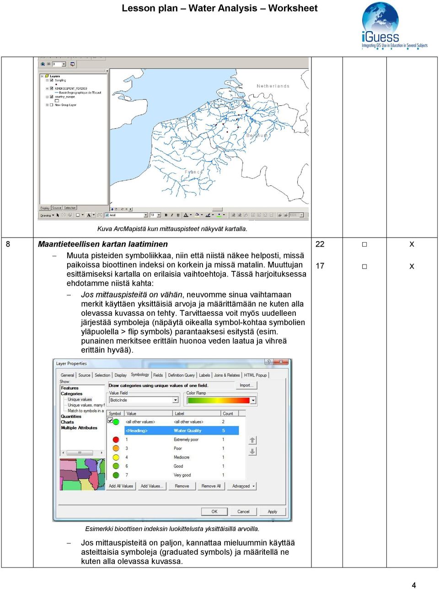Open the General tab in Layer Properties

[67, 375]
